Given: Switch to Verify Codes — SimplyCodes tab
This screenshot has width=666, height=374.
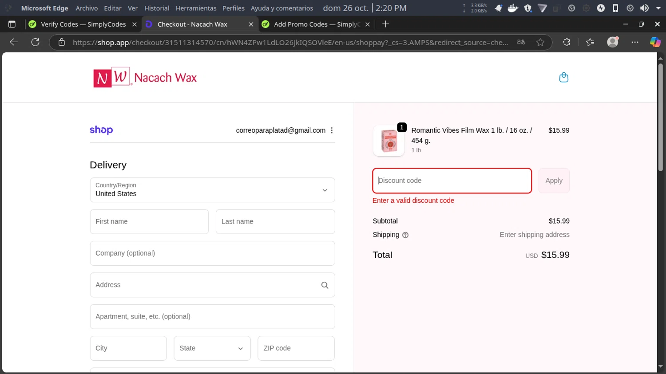Looking at the screenshot, I should 83,24.
